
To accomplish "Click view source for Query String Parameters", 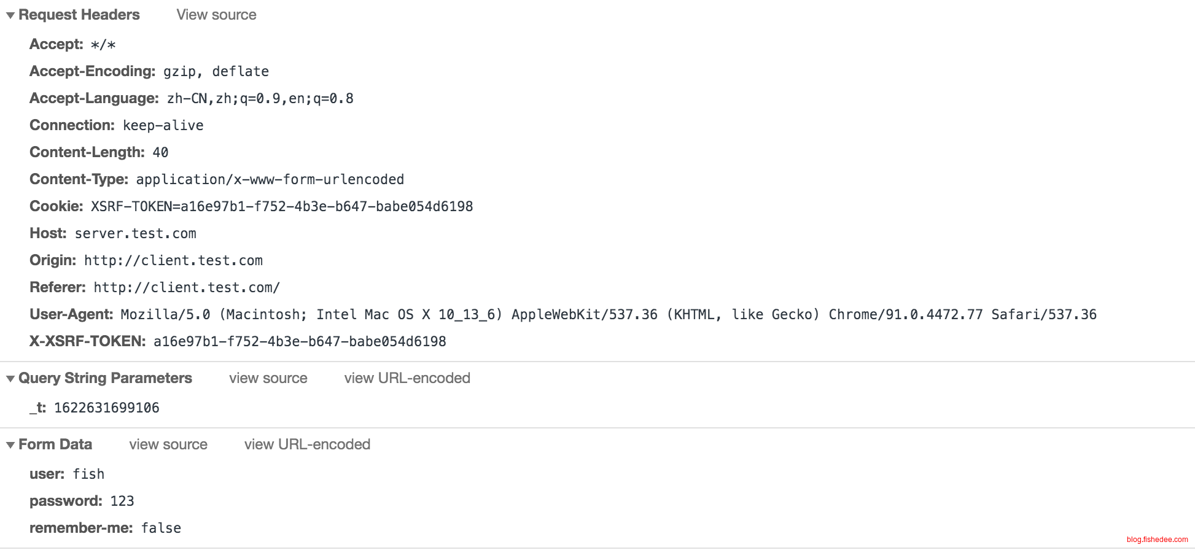I will coord(268,378).
